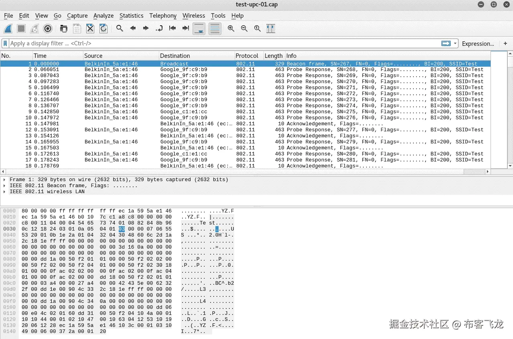Select packet 1 Beacon frame row
The height and width of the screenshot is (339, 513).
pyautogui.click(x=245, y=63)
